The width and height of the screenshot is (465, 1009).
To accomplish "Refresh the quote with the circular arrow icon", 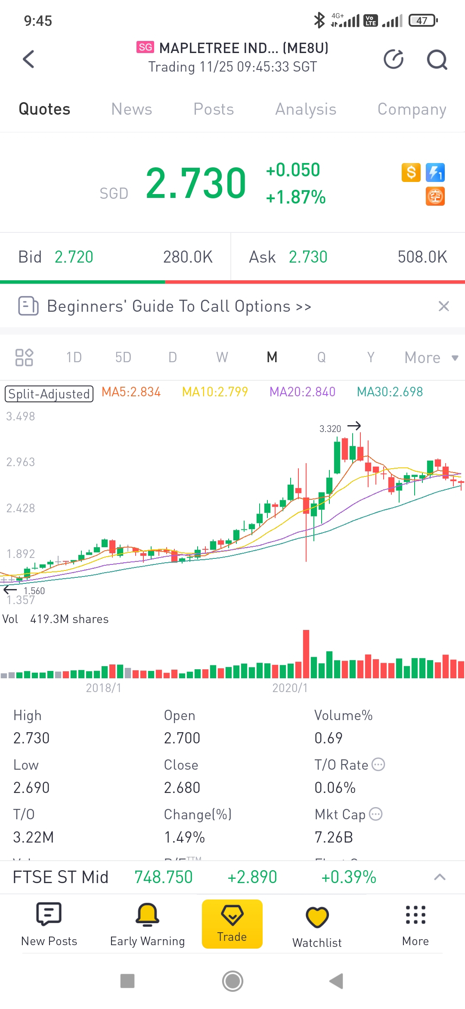I will click(394, 59).
